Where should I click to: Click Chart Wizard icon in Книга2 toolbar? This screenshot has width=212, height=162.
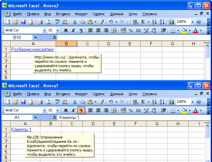(x=172, y=22)
